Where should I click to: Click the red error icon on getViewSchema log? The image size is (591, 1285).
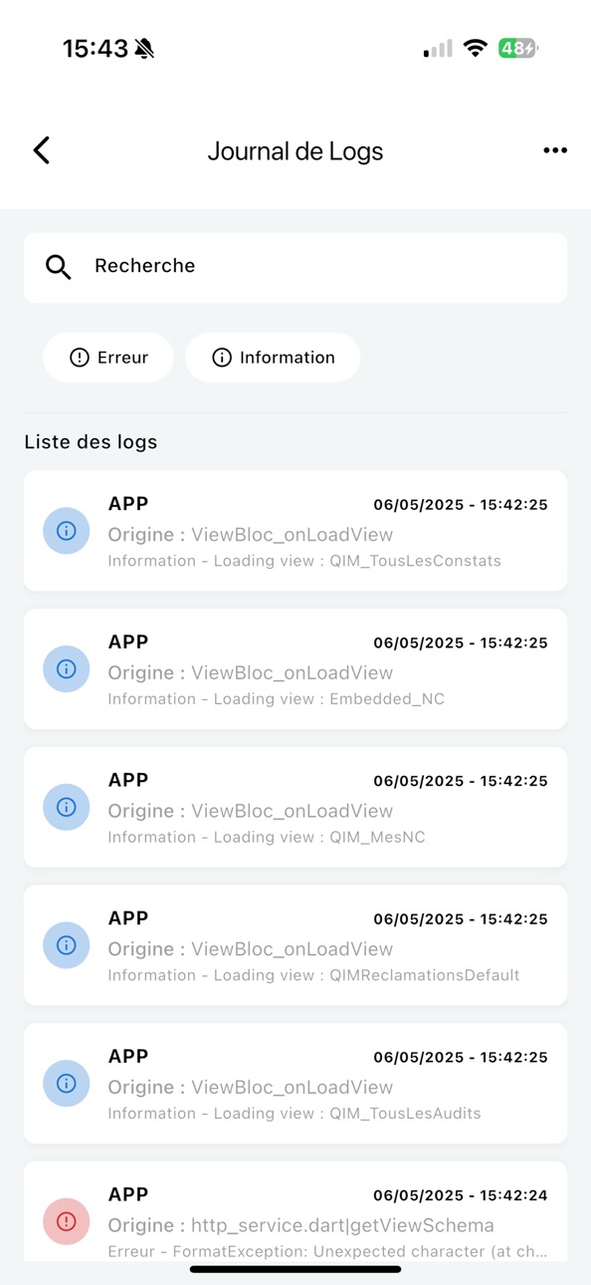point(67,1221)
